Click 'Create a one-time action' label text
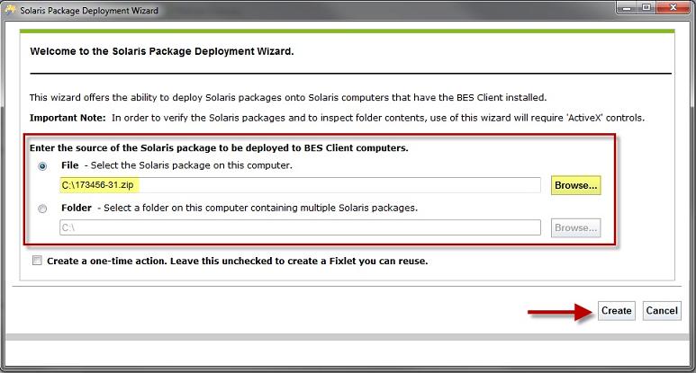 pos(238,261)
